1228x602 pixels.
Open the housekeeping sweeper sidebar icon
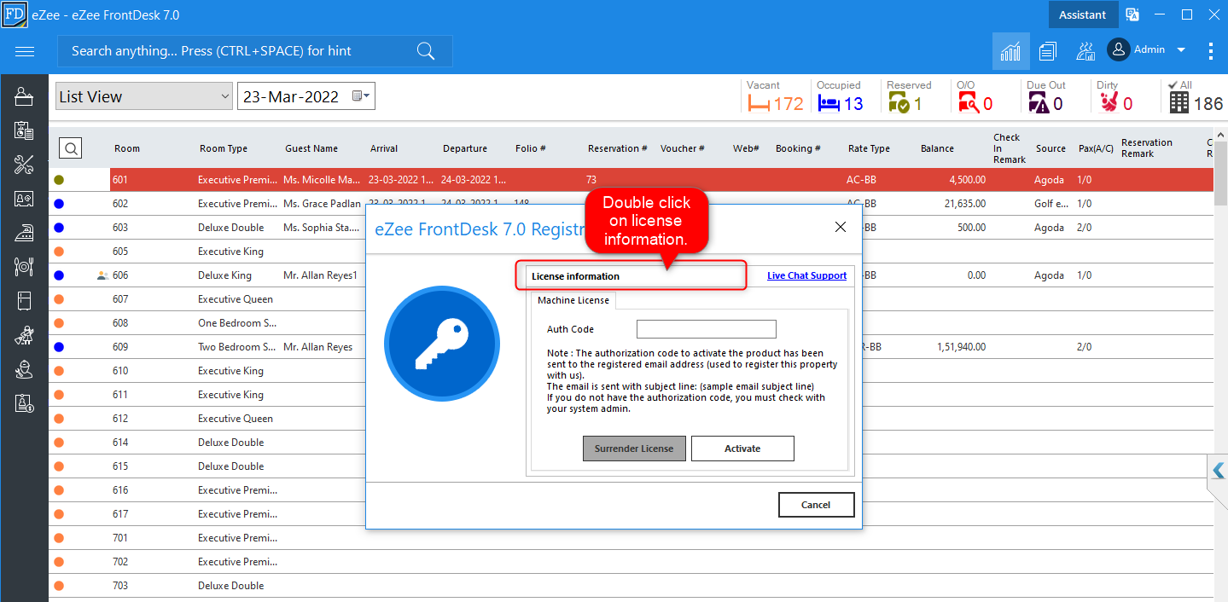24,335
